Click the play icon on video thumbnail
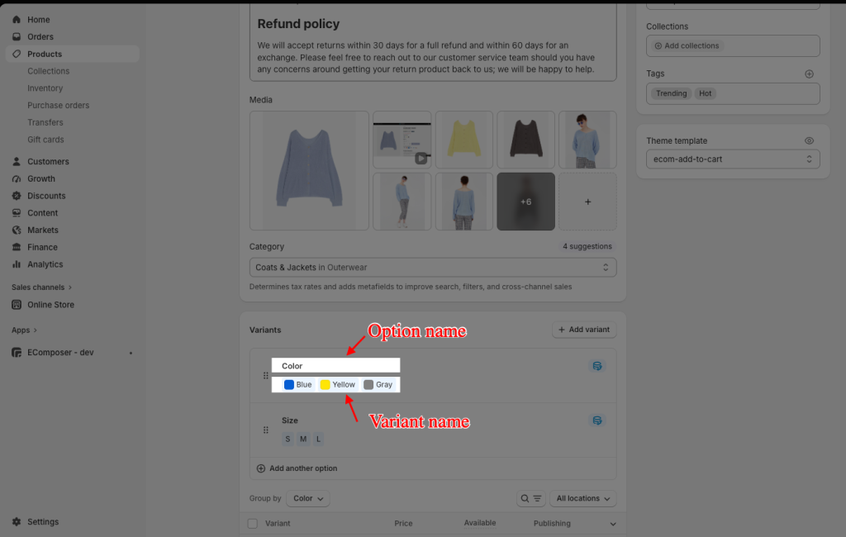846x537 pixels. click(421, 159)
